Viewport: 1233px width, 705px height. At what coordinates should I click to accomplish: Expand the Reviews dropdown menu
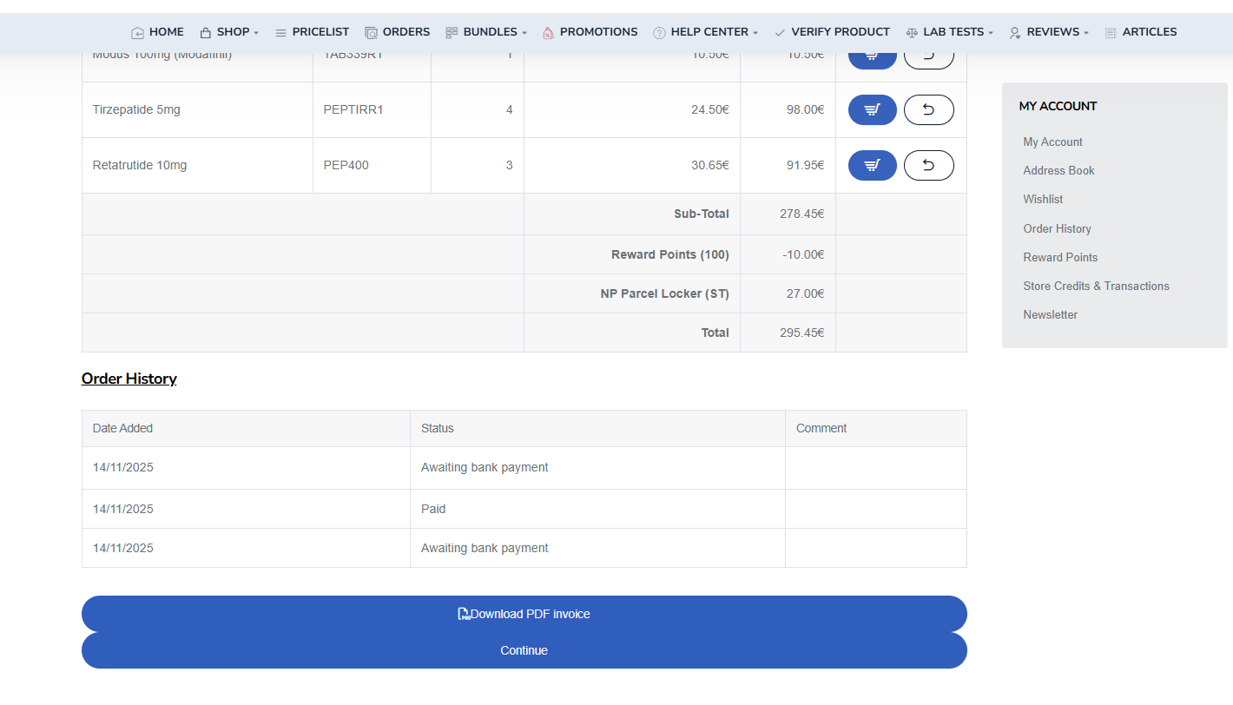pos(1049,32)
